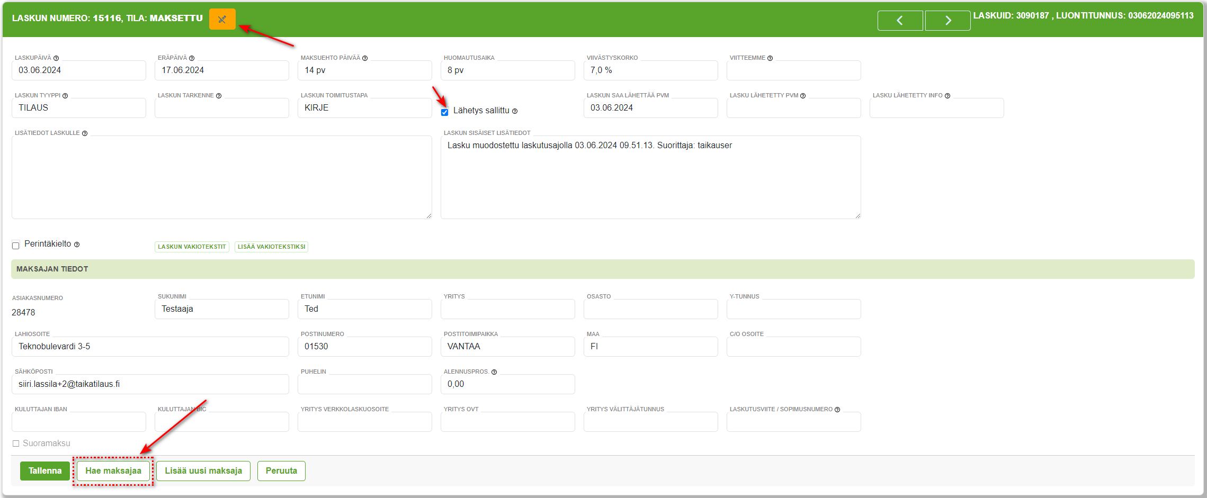Click the Viivästyskorko field showing 7,0 %
This screenshot has height=498, width=1207.
click(651, 70)
